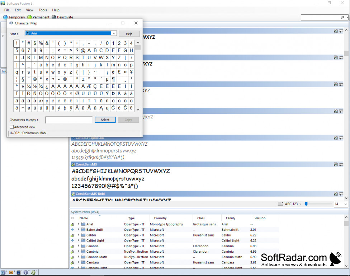Click last header icon in ComicSansMS preview bar
Viewport: 350px width, 276px height.
click(x=341, y=164)
